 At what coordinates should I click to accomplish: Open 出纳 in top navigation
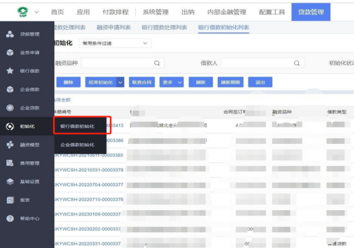[188, 12]
